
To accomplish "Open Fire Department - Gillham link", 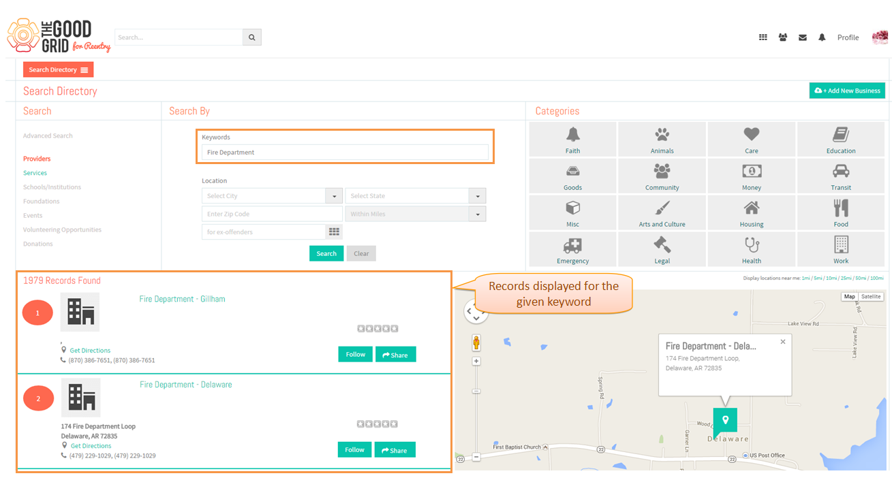I will pos(182,299).
